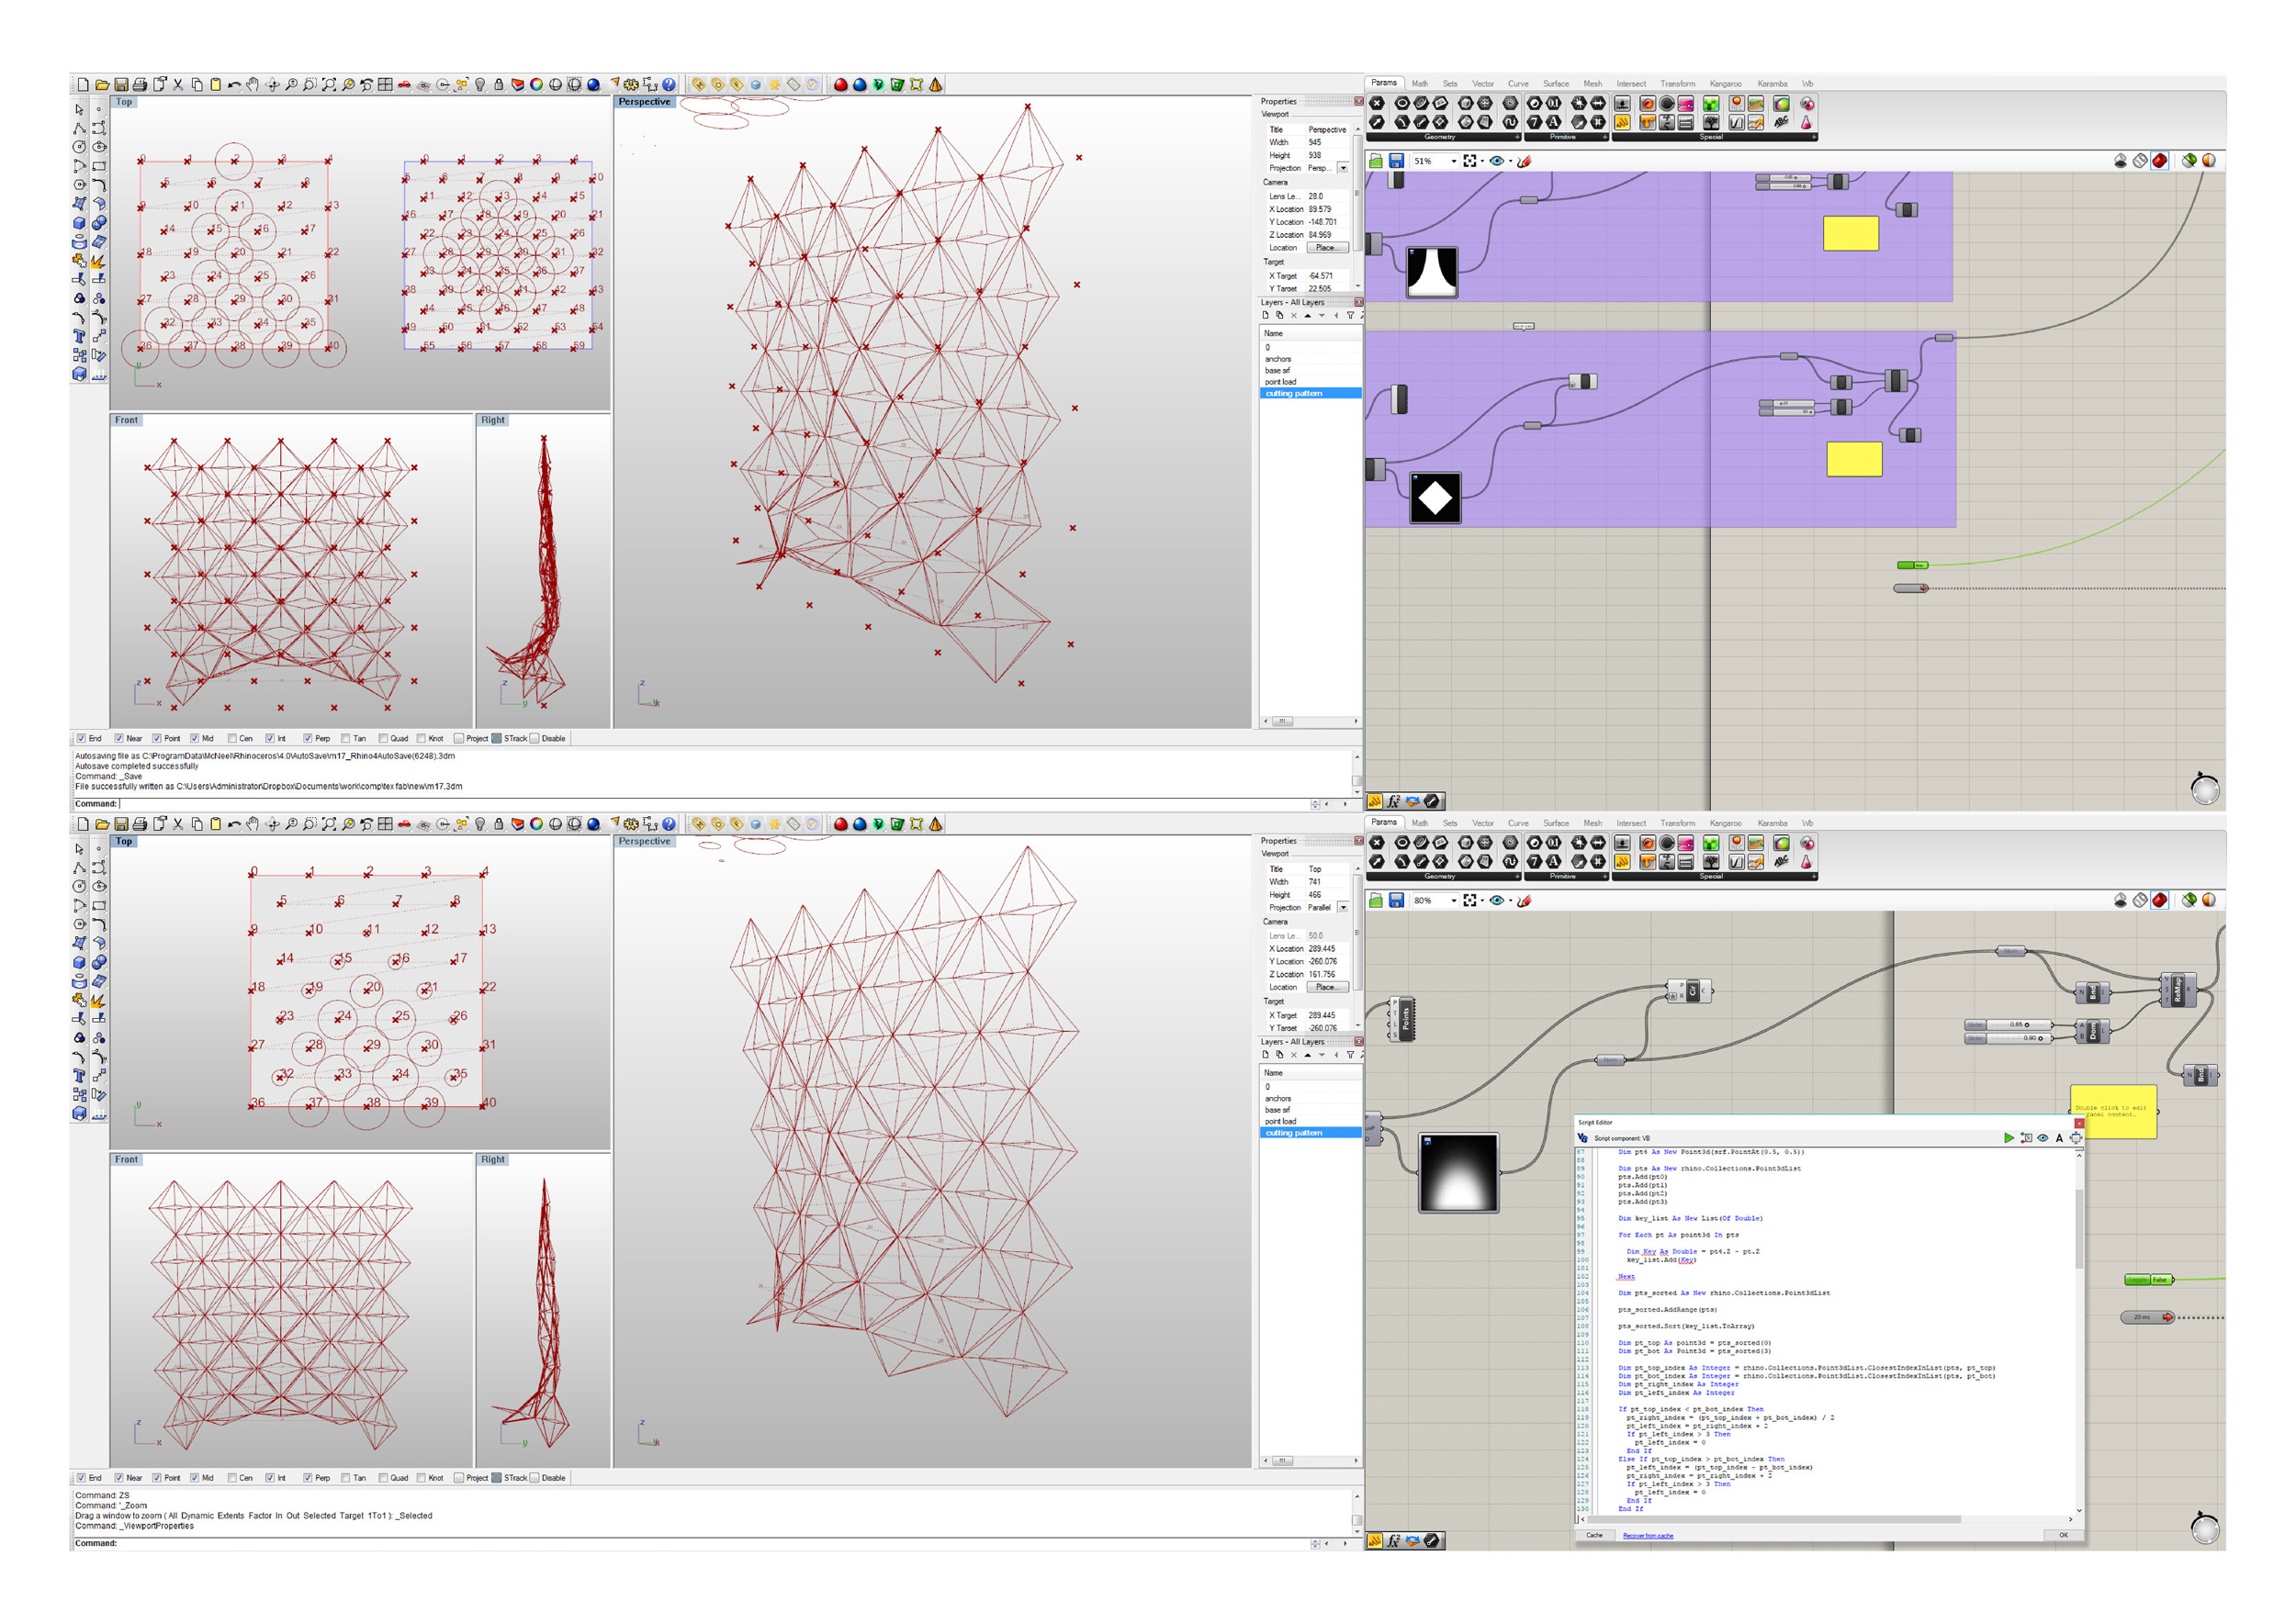
Task: Open zoom extents dropdown arrow in lower Grasshopper
Action: pyautogui.click(x=1482, y=901)
